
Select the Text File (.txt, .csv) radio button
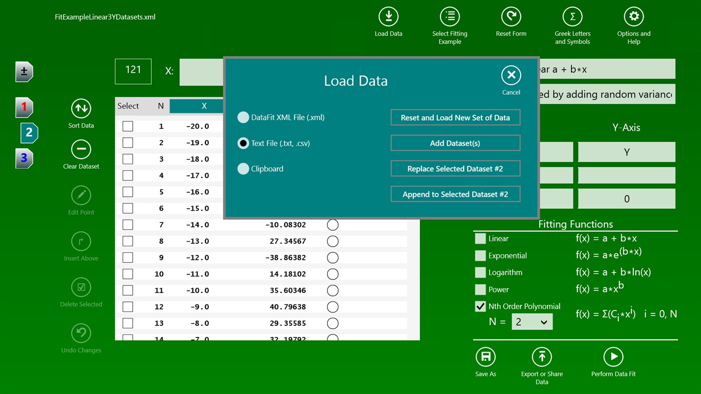coord(243,143)
